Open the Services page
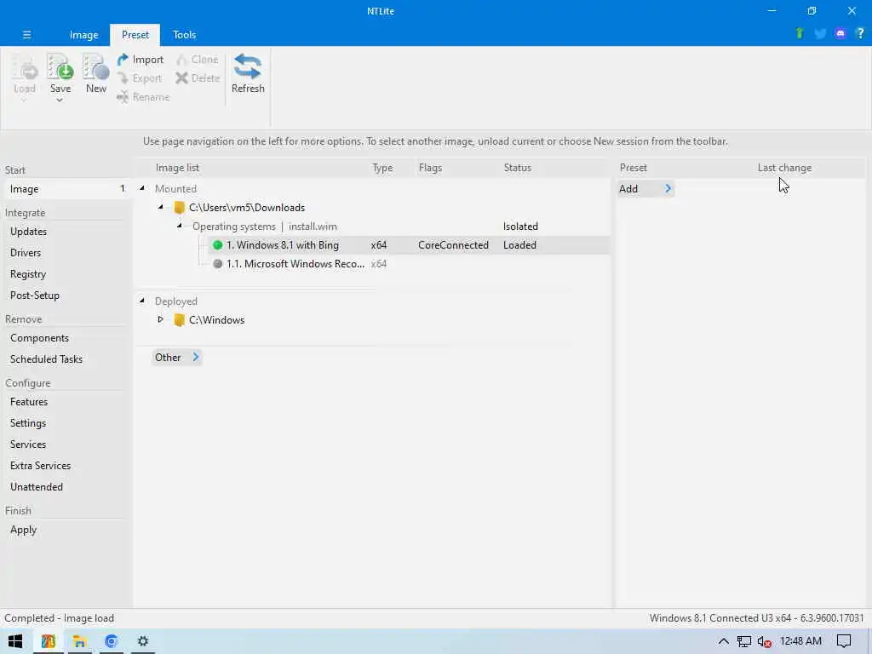The height and width of the screenshot is (654, 872). point(28,445)
